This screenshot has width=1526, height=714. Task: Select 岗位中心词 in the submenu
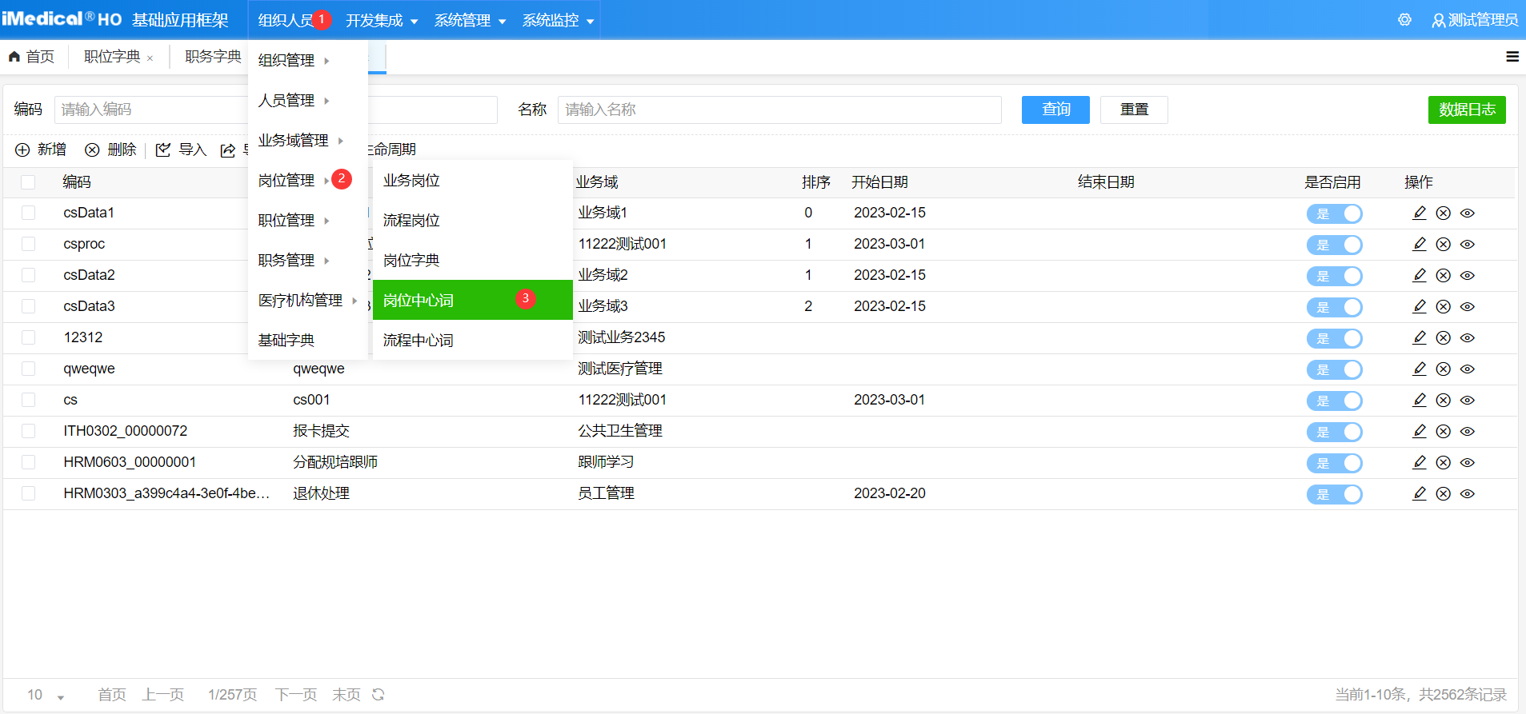click(472, 300)
